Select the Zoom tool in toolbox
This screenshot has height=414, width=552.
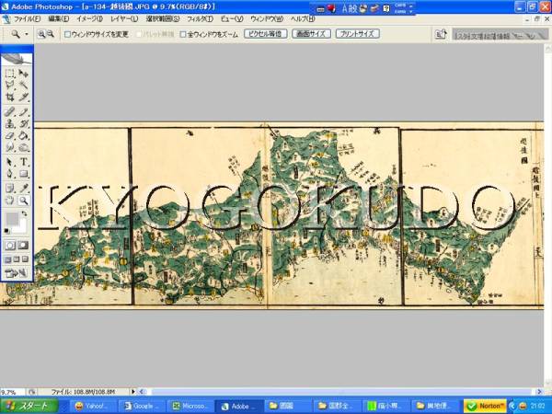(x=23, y=201)
